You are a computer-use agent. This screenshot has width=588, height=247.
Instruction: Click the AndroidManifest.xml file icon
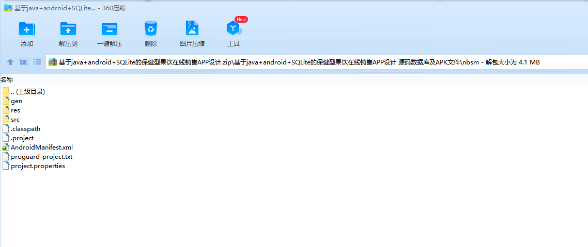[x=6, y=147]
